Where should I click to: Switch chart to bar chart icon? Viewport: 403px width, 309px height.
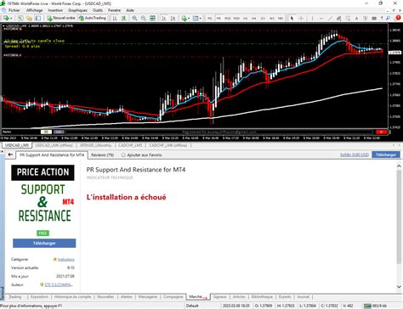(x=115, y=18)
